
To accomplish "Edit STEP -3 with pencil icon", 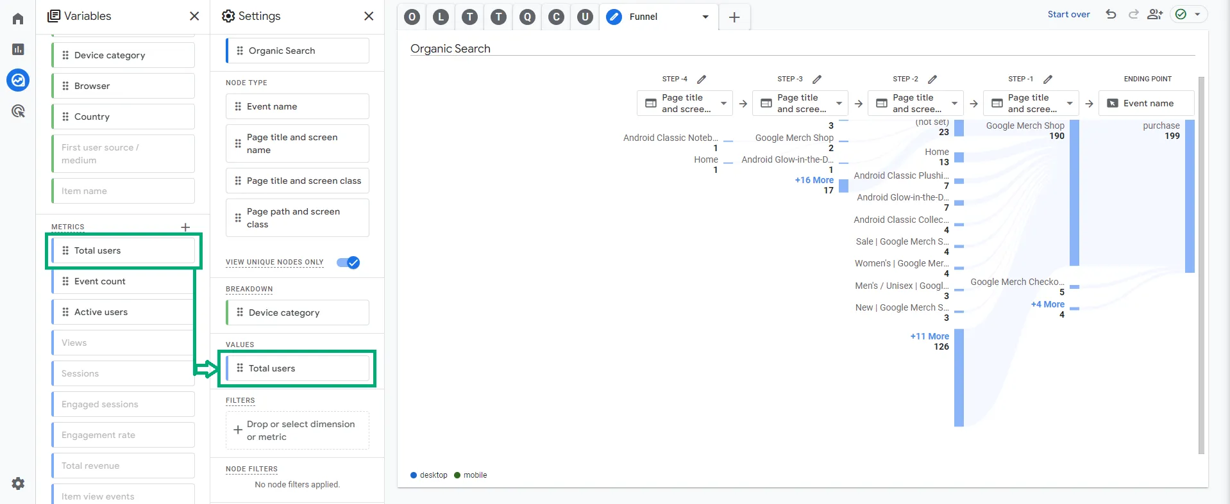I will tap(817, 79).
